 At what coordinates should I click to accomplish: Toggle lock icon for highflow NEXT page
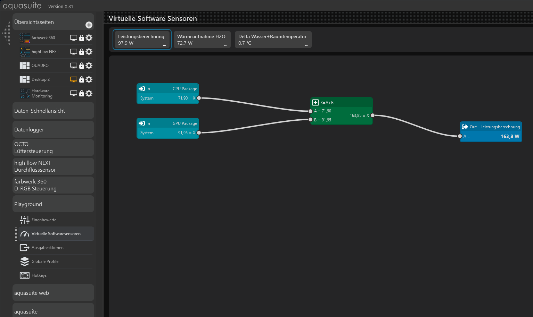(x=82, y=52)
